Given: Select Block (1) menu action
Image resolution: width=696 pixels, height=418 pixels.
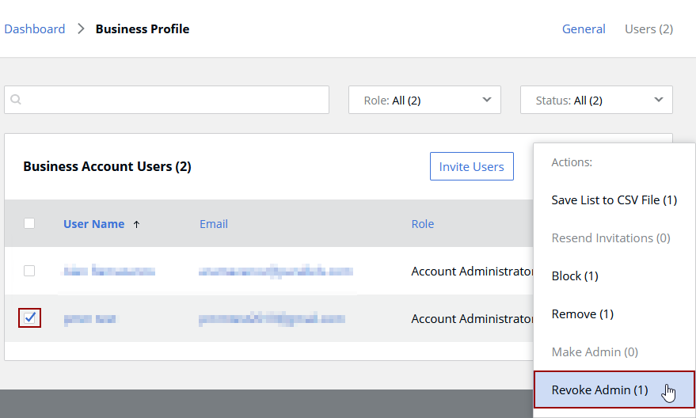Looking at the screenshot, I should pyautogui.click(x=575, y=276).
